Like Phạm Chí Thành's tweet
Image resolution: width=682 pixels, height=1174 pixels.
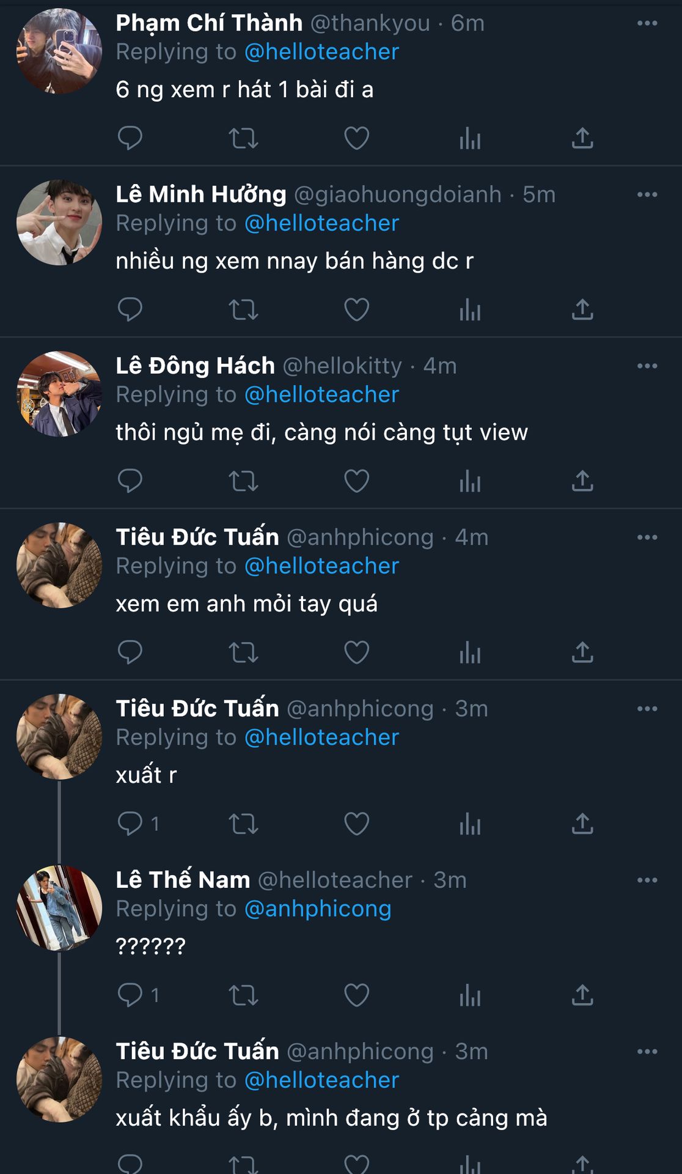pos(356,138)
